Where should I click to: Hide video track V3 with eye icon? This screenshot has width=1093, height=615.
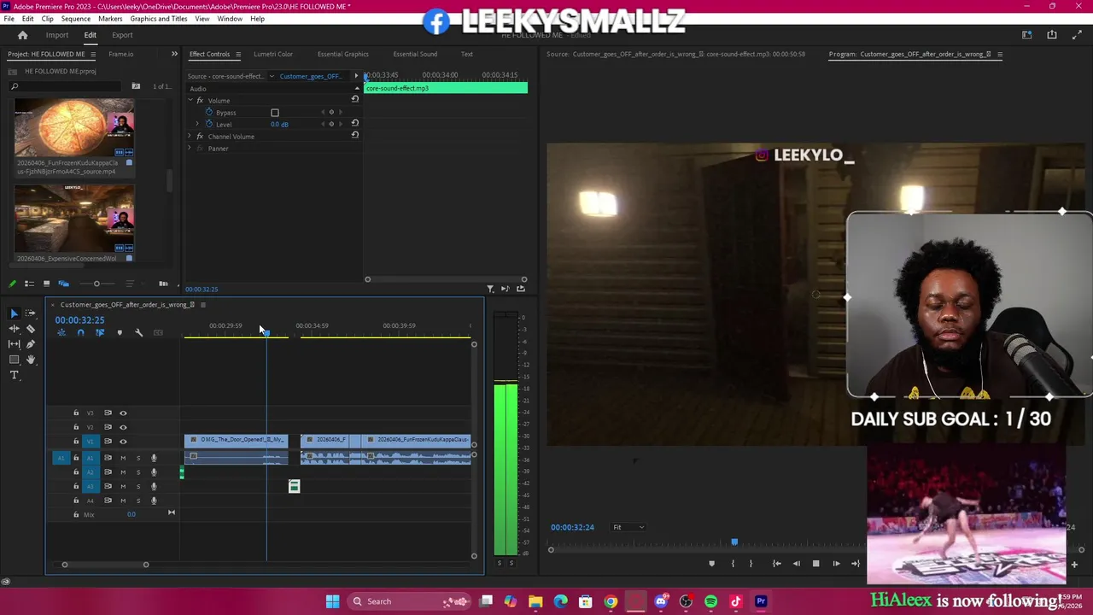123,413
